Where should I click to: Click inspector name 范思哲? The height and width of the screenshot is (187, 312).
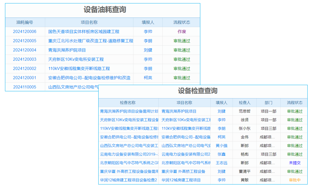[245, 111]
